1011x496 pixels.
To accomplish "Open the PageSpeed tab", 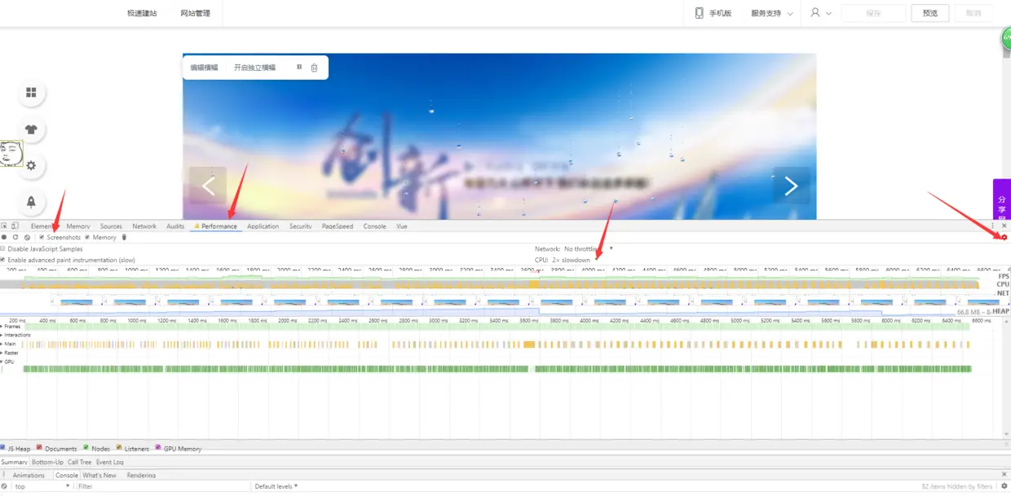I will coord(338,226).
